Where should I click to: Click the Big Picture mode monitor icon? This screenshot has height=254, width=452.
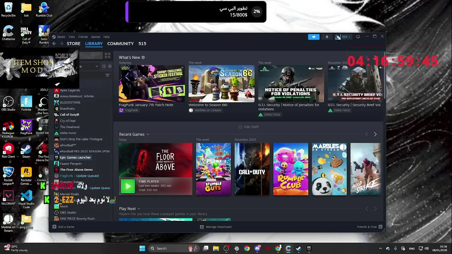[x=358, y=37]
